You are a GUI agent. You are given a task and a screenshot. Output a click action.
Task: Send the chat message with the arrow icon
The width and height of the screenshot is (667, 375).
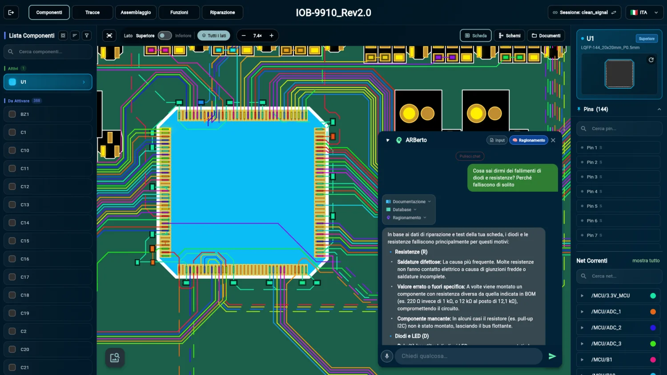pos(552,356)
